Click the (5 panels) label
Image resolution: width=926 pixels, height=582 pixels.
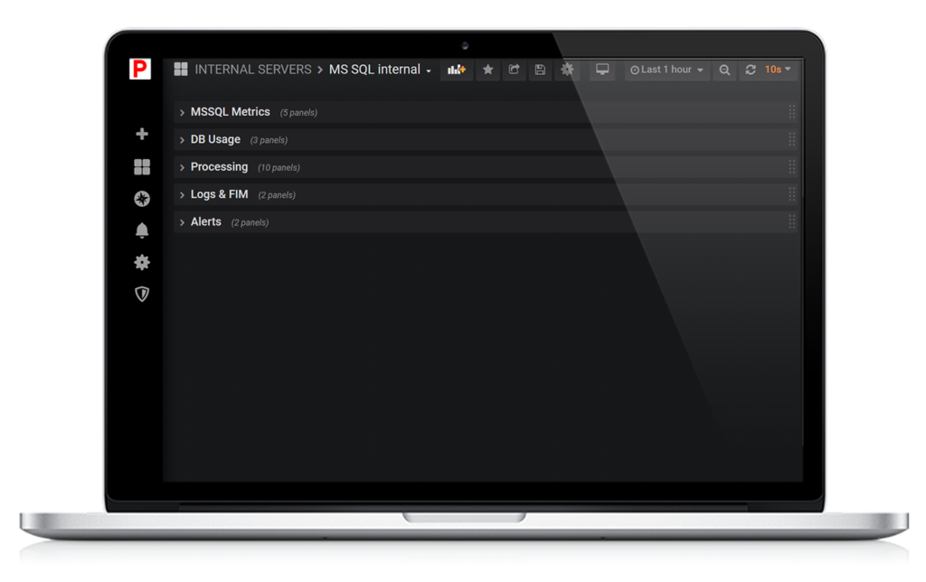click(298, 113)
